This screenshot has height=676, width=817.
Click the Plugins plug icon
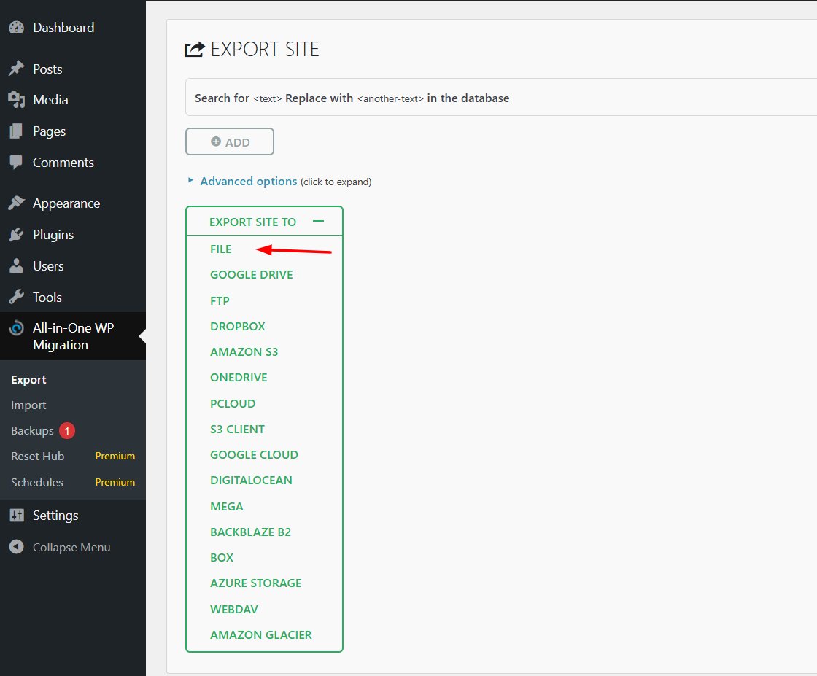coord(17,234)
